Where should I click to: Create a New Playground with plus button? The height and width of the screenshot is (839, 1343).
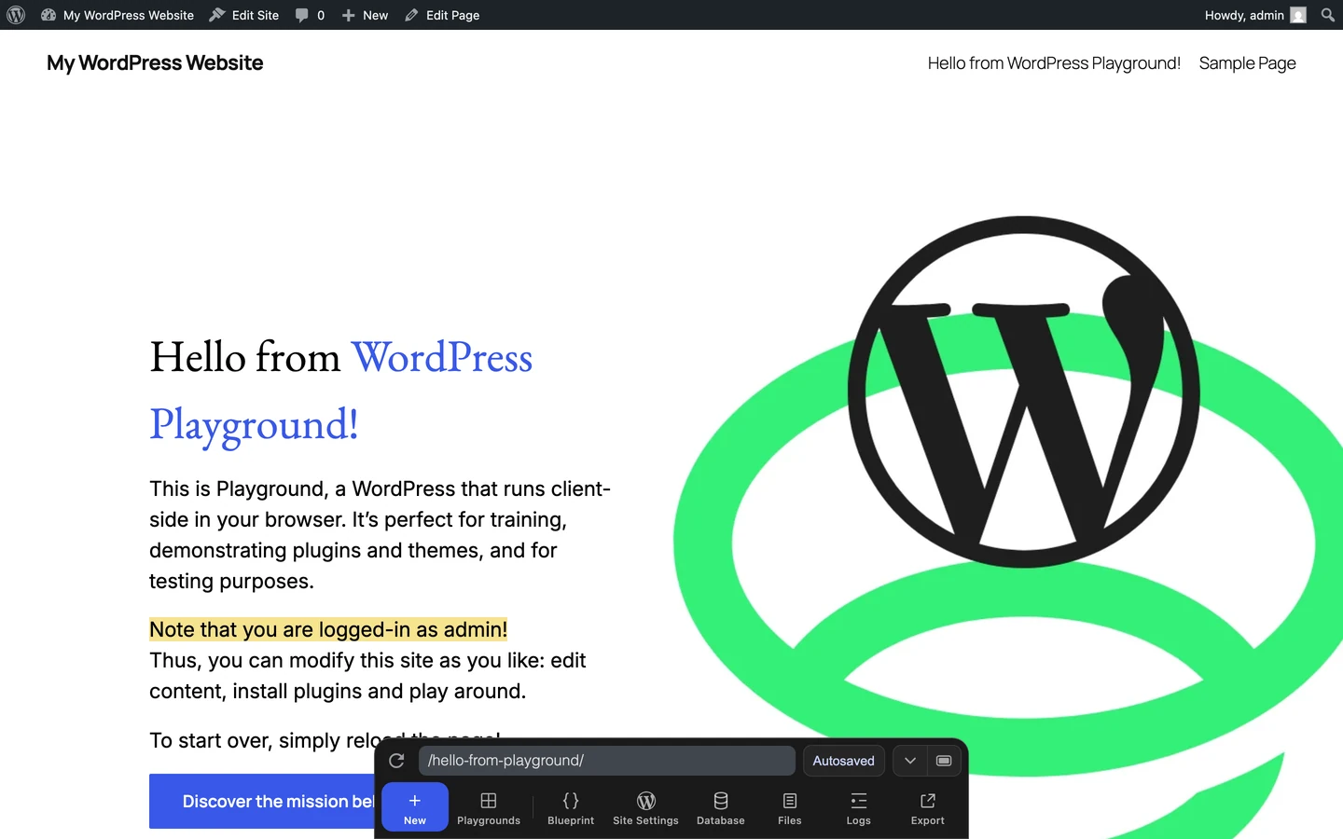[415, 806]
